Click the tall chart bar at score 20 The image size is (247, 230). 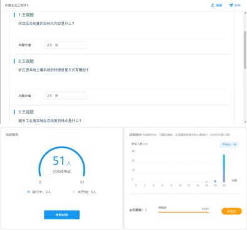tap(224, 168)
